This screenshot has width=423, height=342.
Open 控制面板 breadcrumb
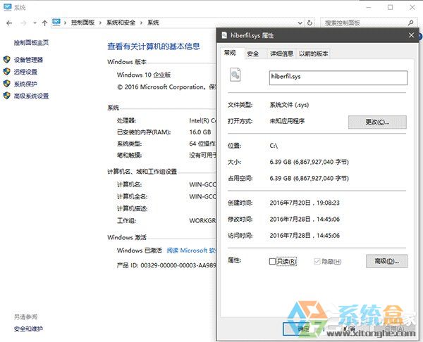(82, 23)
